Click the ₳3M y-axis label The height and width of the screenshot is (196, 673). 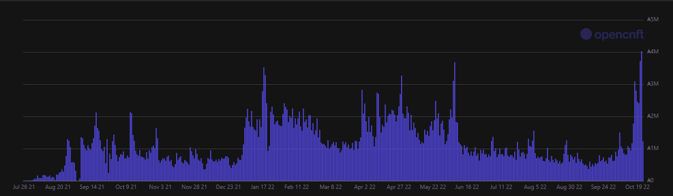653,84
